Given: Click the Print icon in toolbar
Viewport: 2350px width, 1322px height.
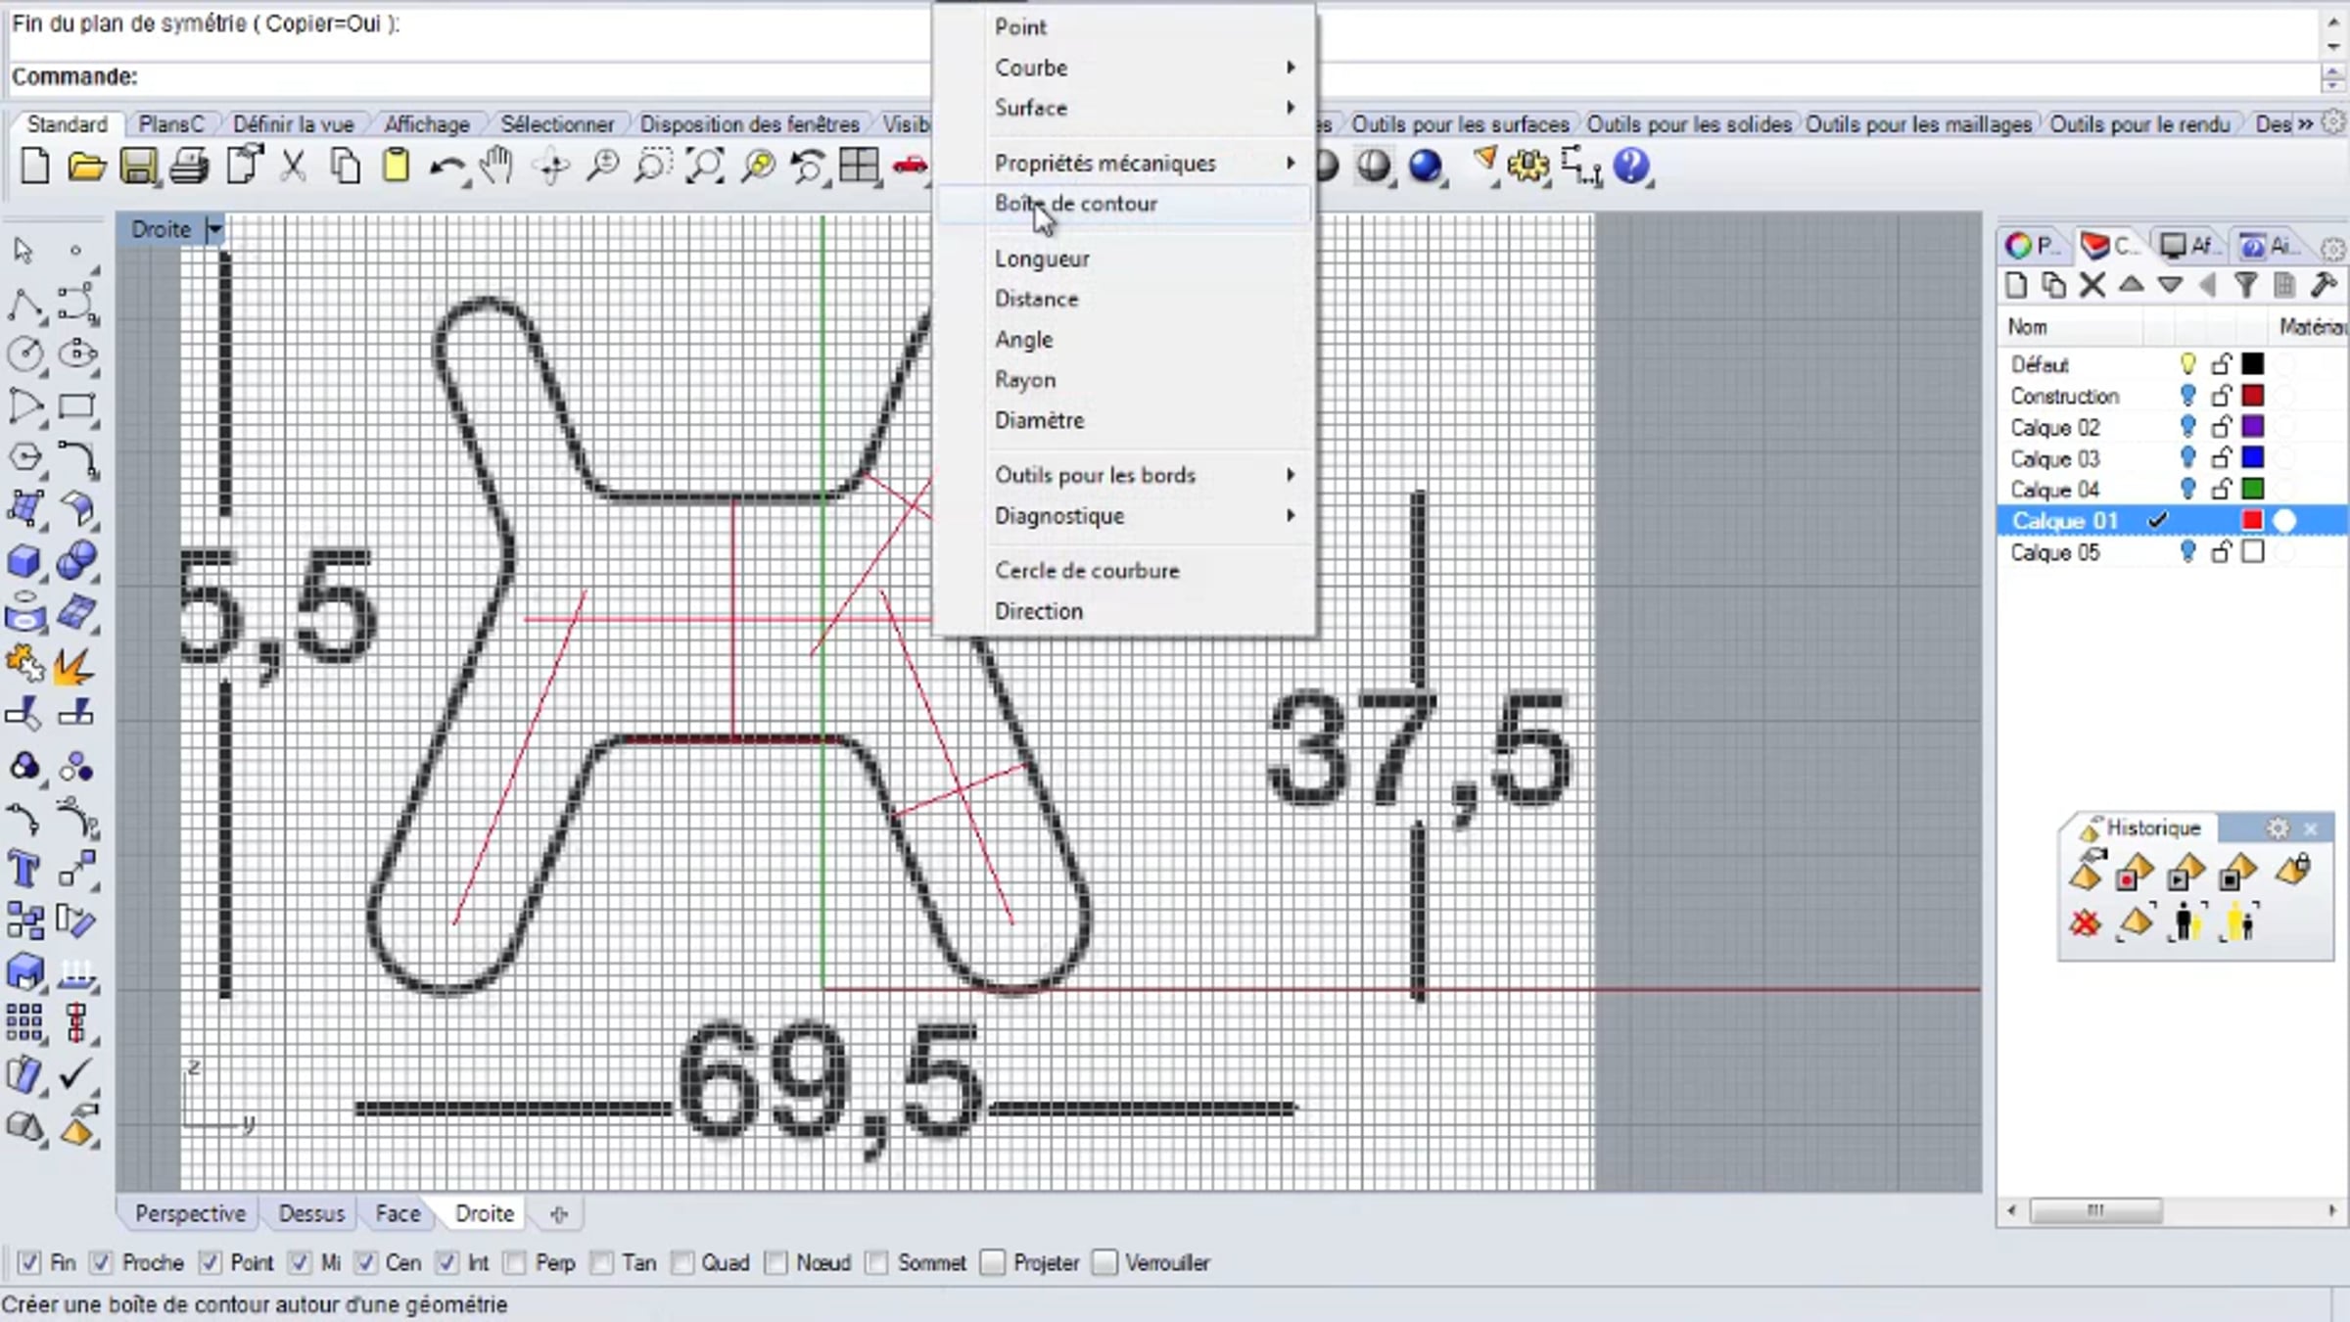Looking at the screenshot, I should point(189,166).
